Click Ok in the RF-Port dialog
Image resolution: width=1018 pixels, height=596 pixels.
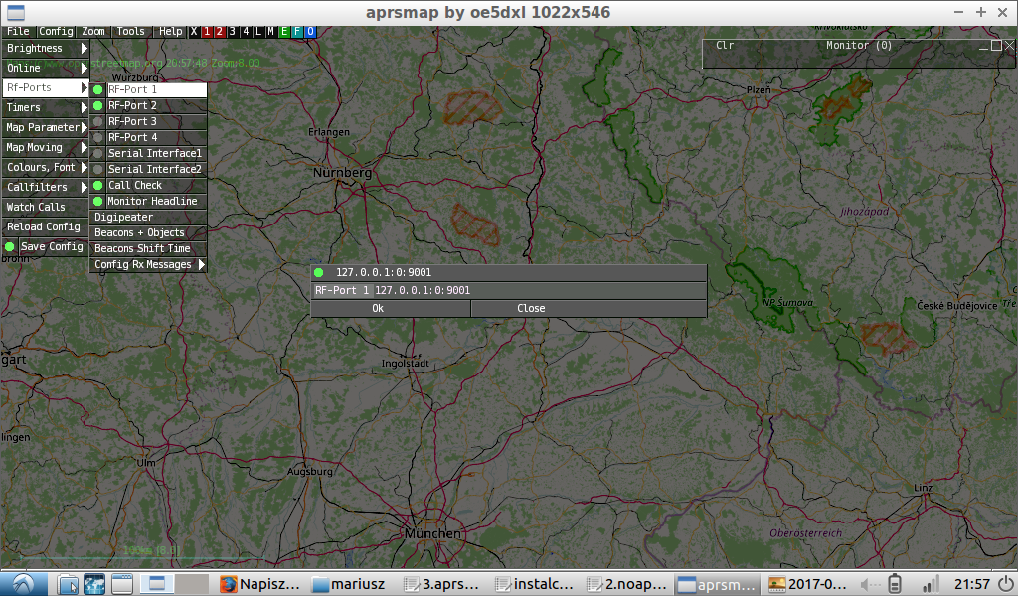coord(391,309)
